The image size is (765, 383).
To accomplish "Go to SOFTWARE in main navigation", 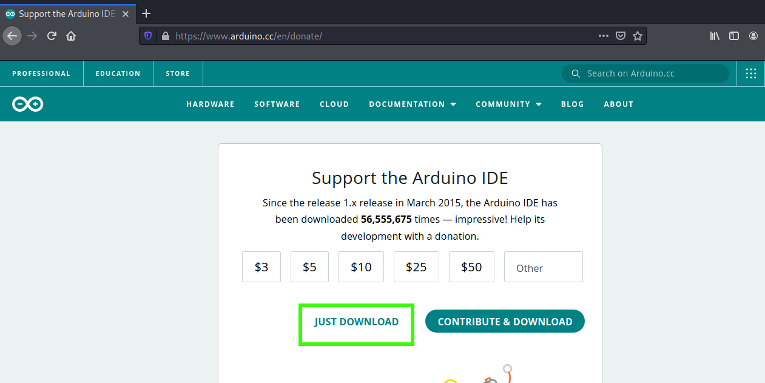I will coord(277,104).
